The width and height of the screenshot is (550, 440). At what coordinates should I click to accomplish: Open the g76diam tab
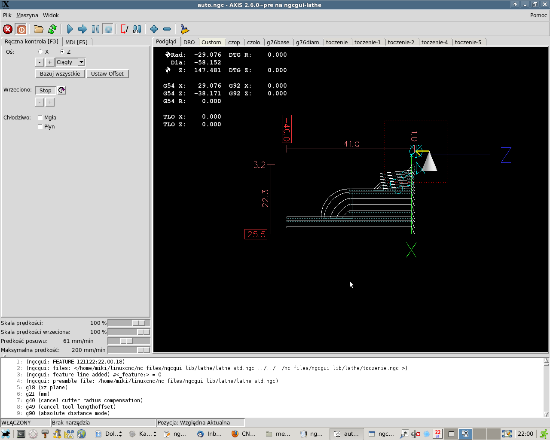click(308, 42)
